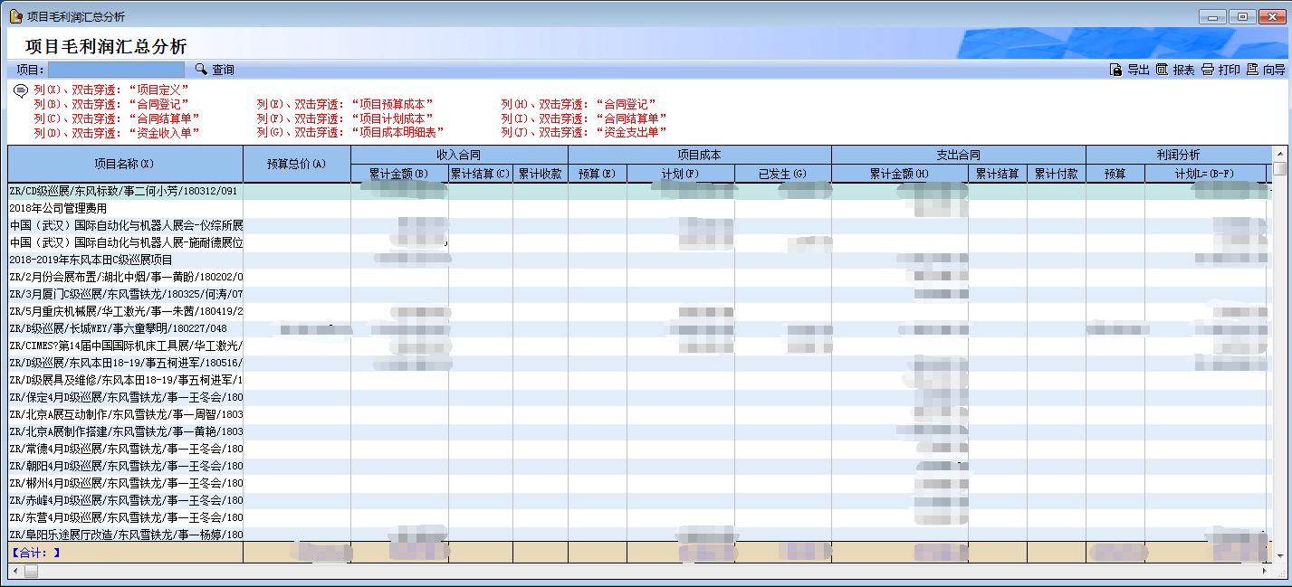1292x587 pixels.
Task: Select the 已发生(G) cost column header
Action: (x=782, y=174)
